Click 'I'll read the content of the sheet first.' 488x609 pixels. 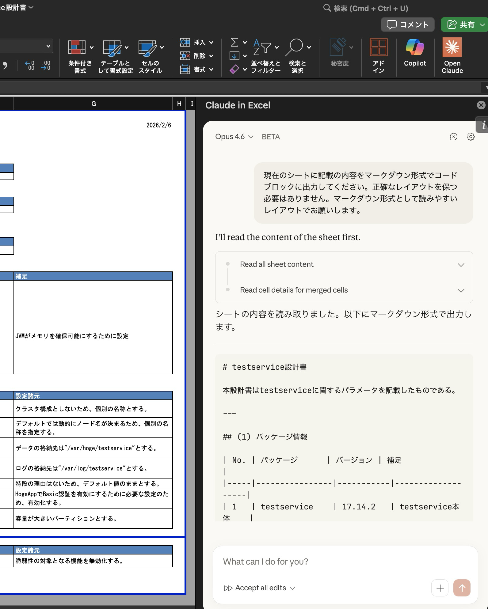(x=288, y=237)
